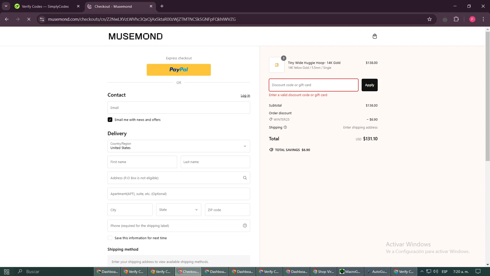Screen dimensions: 490x276
Task: Click the Discount code or gift card field
Action: point(314,85)
